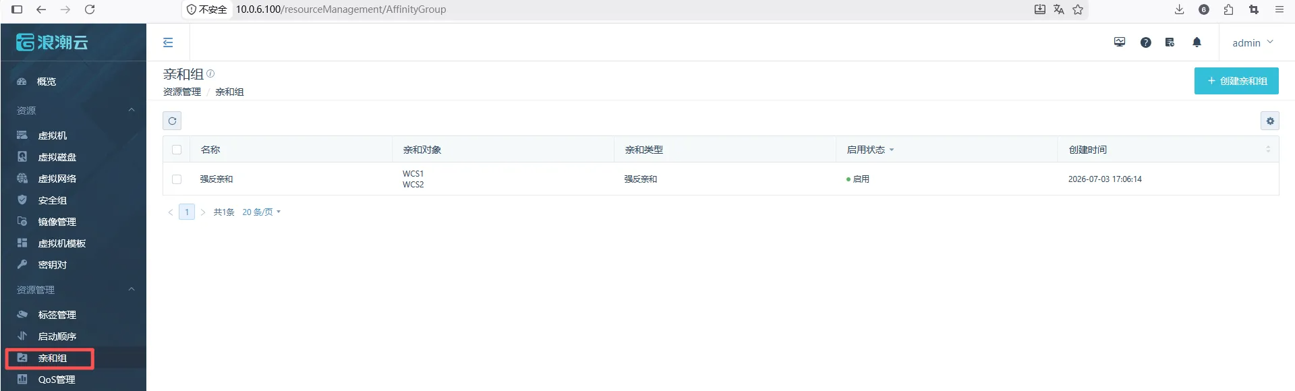Click the 2026-07-03 17:06:14 timestamp
This screenshot has height=391, width=1295.
pos(1105,179)
